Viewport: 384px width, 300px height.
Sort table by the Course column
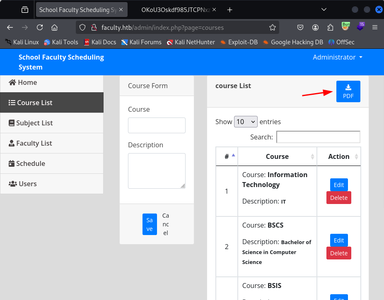[x=277, y=156]
